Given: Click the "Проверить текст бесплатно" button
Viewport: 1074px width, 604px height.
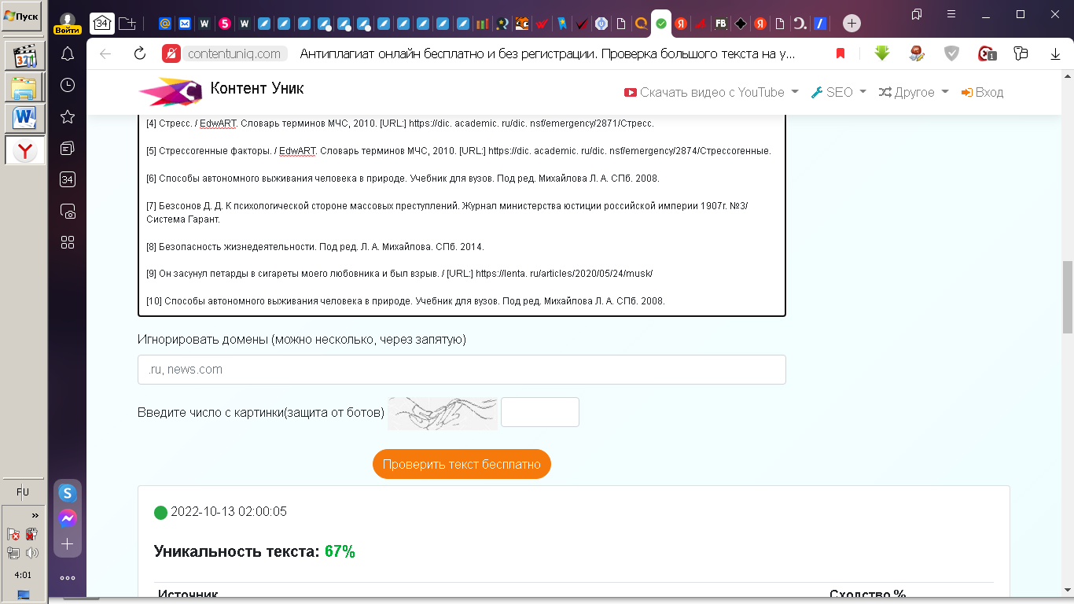Looking at the screenshot, I should point(462,464).
